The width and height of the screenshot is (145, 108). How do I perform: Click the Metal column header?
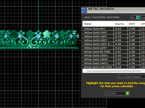[x=98, y=24]
